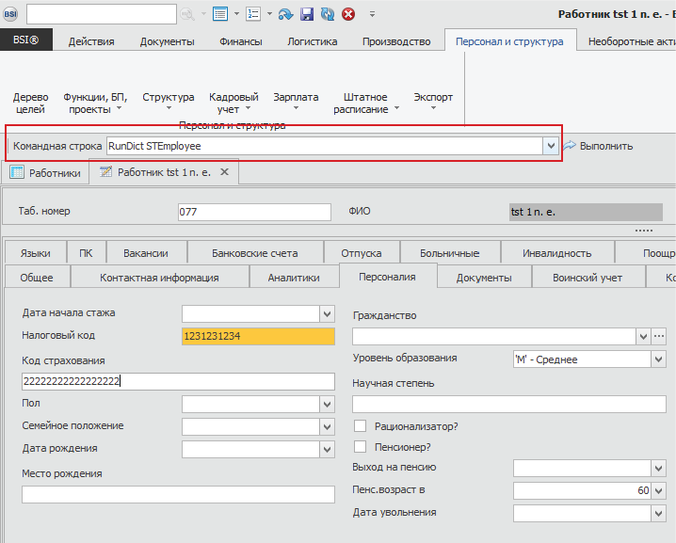Click the Выполнить button
The height and width of the screenshot is (543, 676).
[x=598, y=146]
